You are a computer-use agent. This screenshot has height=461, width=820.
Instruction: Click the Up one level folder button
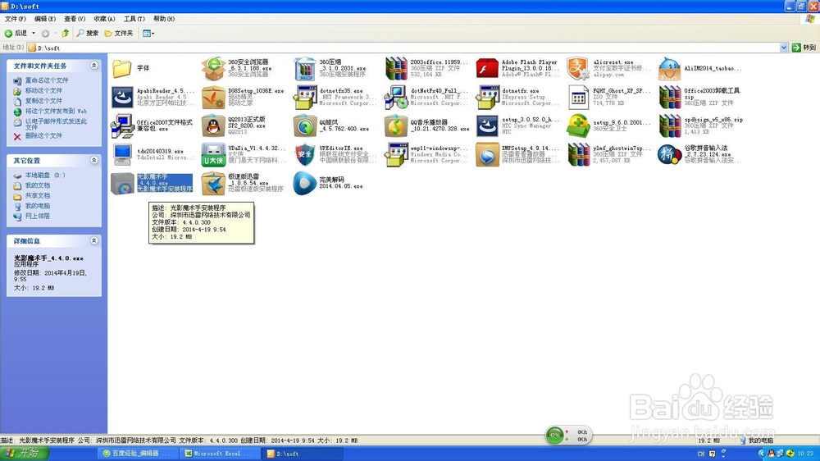coord(65,33)
